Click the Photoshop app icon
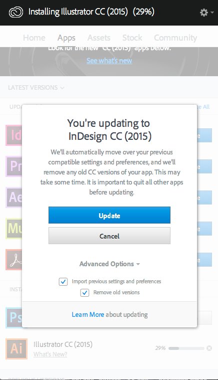Screen dimensions: 218x380 click(x=14, y=317)
